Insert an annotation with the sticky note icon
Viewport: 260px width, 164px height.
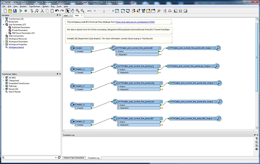pyautogui.click(x=148, y=11)
